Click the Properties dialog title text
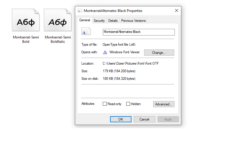 113,11
